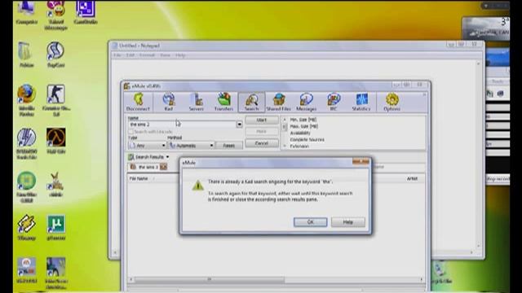This screenshot has height=293, width=522.
Task: Click the Start search button
Action: pyautogui.click(x=262, y=120)
